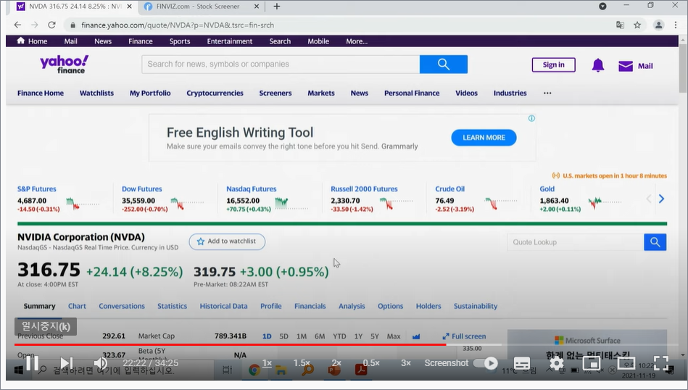Image resolution: width=688 pixels, height=390 pixels.
Task: Click the ad info icon
Action: click(x=531, y=118)
